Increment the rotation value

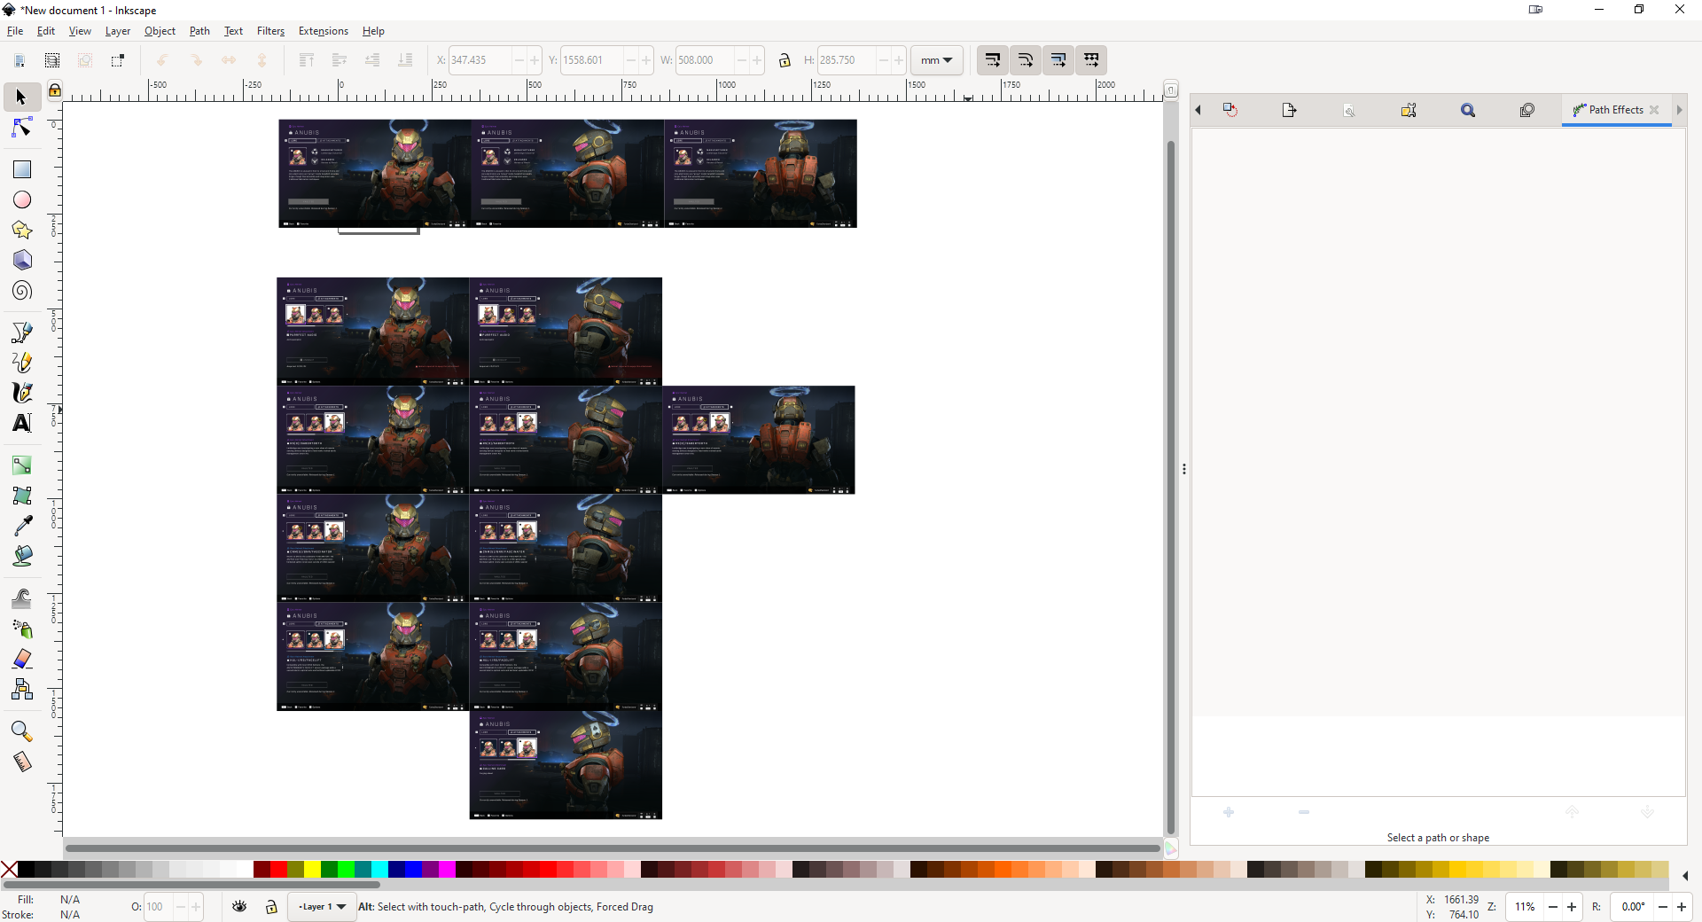click(x=1682, y=907)
